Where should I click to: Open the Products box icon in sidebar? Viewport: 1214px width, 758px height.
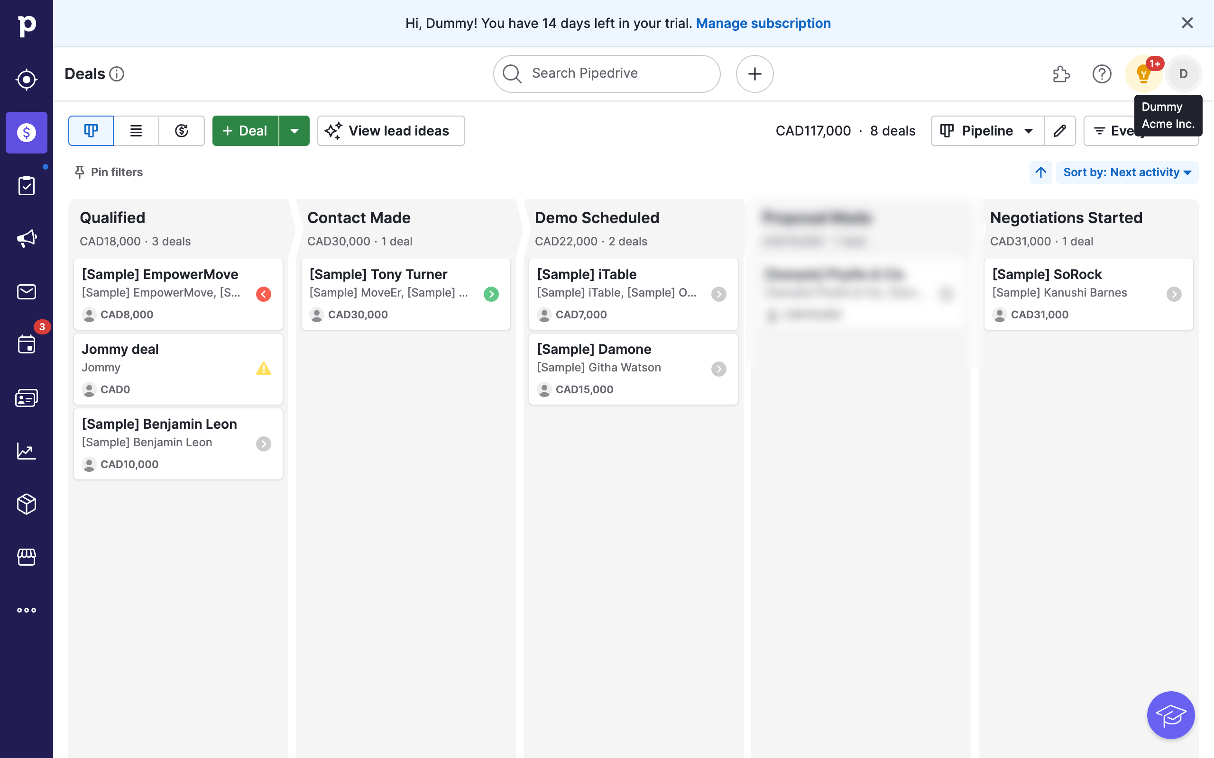coord(26,504)
